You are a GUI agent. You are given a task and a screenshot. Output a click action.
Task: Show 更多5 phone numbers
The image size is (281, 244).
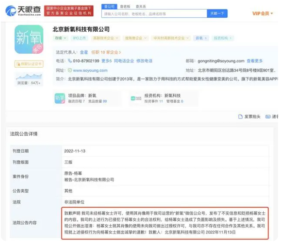click(106, 61)
